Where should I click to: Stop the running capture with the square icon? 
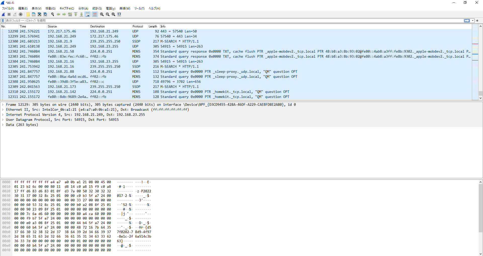tap(9, 14)
